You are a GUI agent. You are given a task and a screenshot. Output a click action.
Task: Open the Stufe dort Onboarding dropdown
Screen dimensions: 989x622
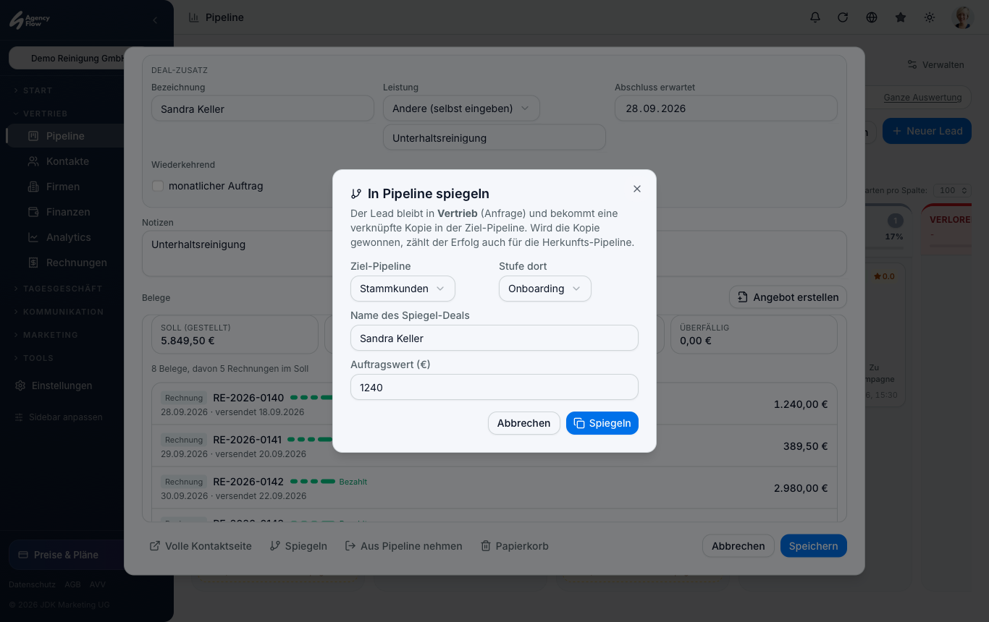pyautogui.click(x=544, y=289)
